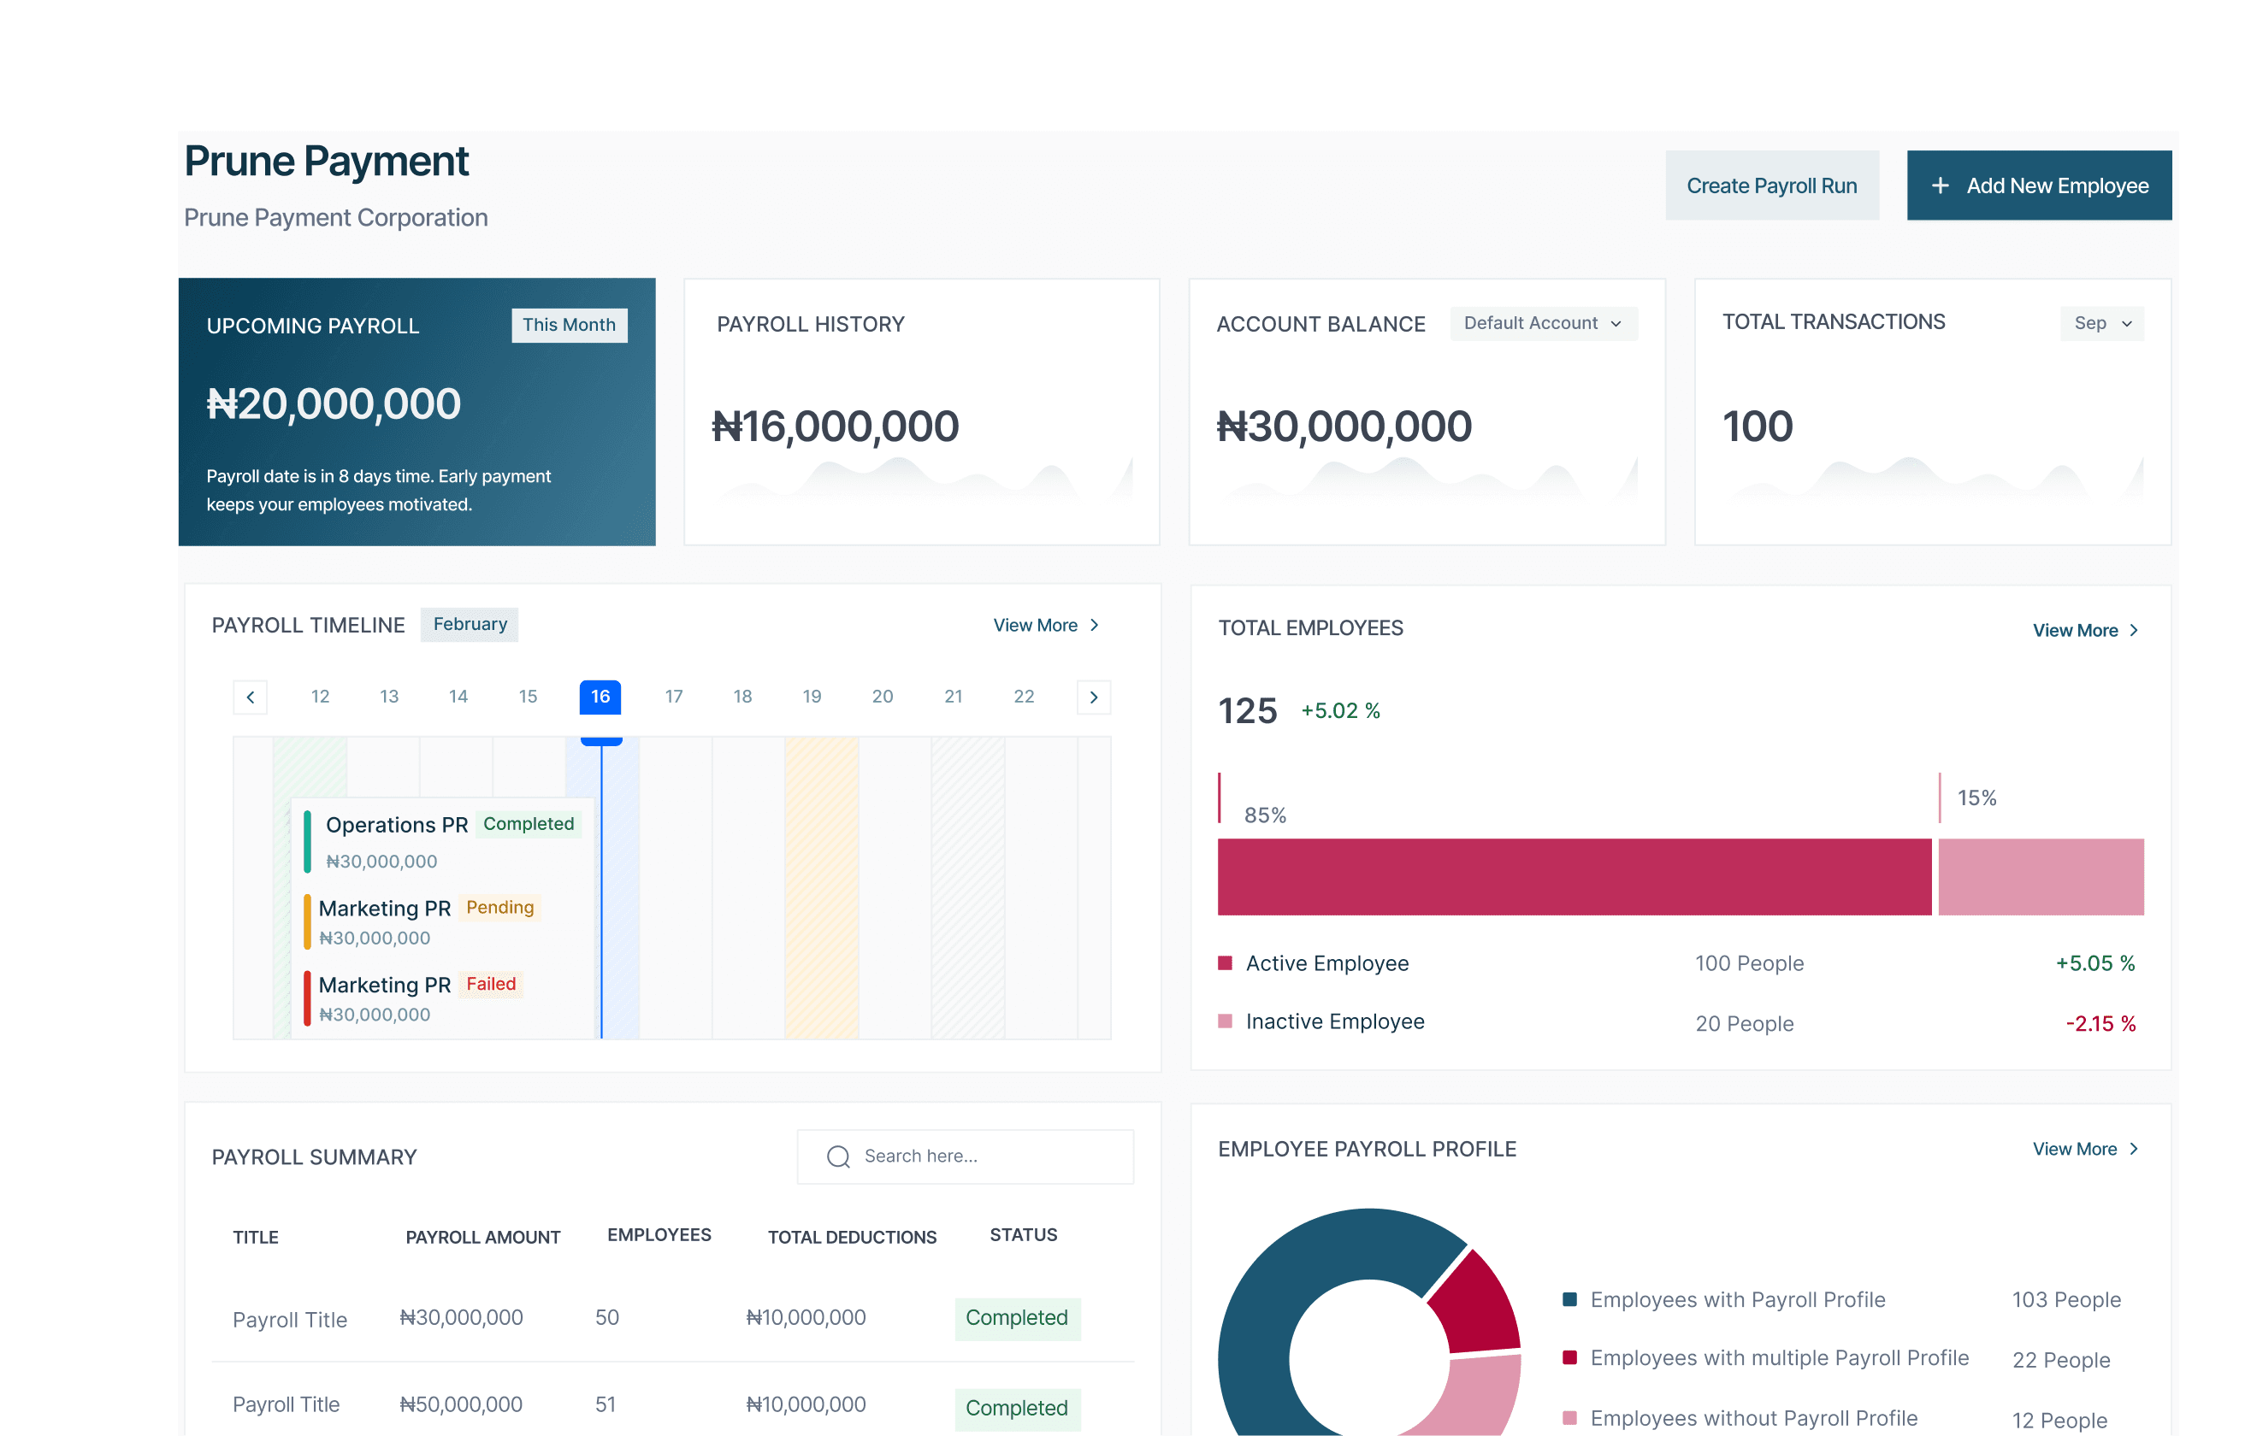Expand the Sep month dropdown
The width and height of the screenshot is (2251, 1436).
tap(2101, 323)
